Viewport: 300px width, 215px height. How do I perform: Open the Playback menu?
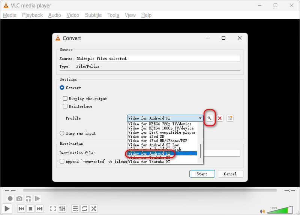click(x=32, y=15)
